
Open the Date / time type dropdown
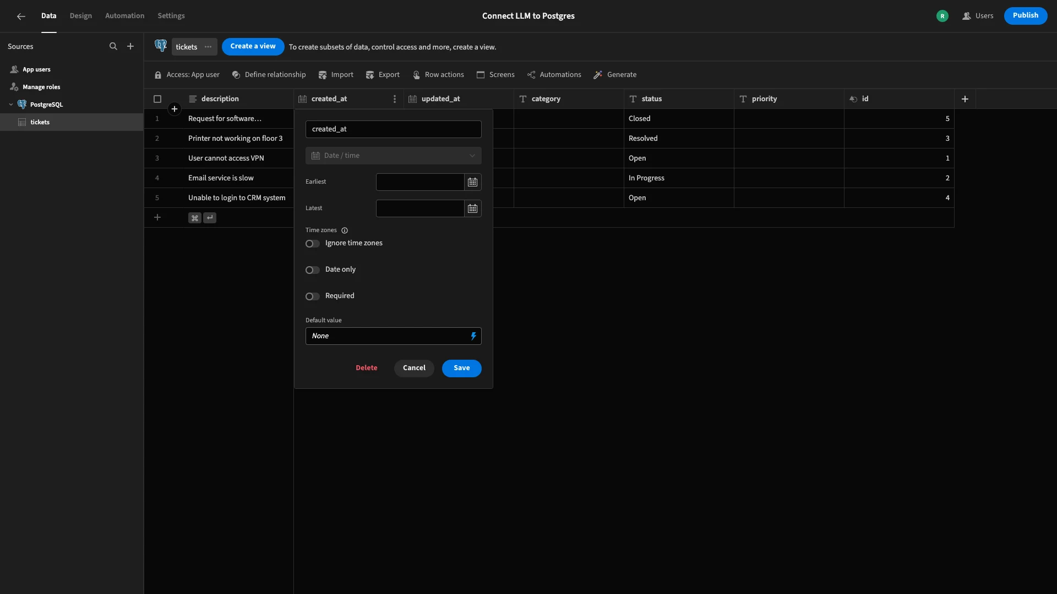(394, 156)
